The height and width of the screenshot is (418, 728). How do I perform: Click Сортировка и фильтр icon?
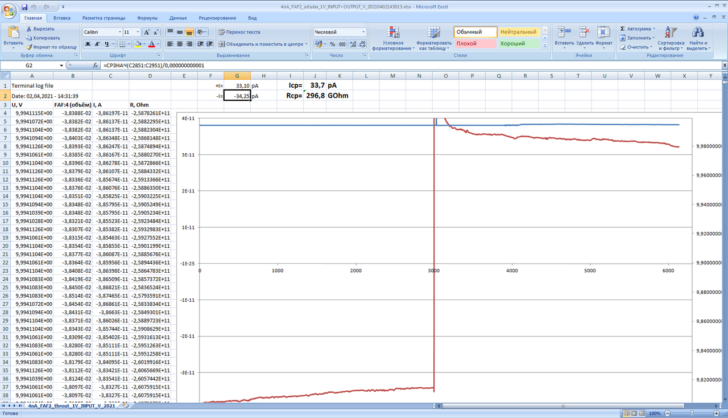(671, 32)
